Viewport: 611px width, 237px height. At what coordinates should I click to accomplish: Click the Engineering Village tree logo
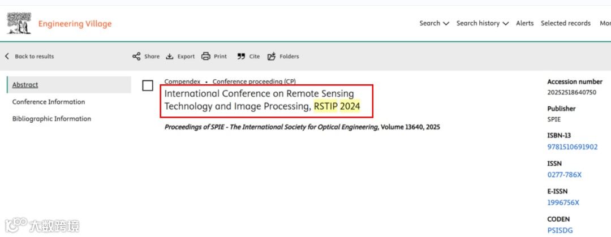[x=19, y=23]
